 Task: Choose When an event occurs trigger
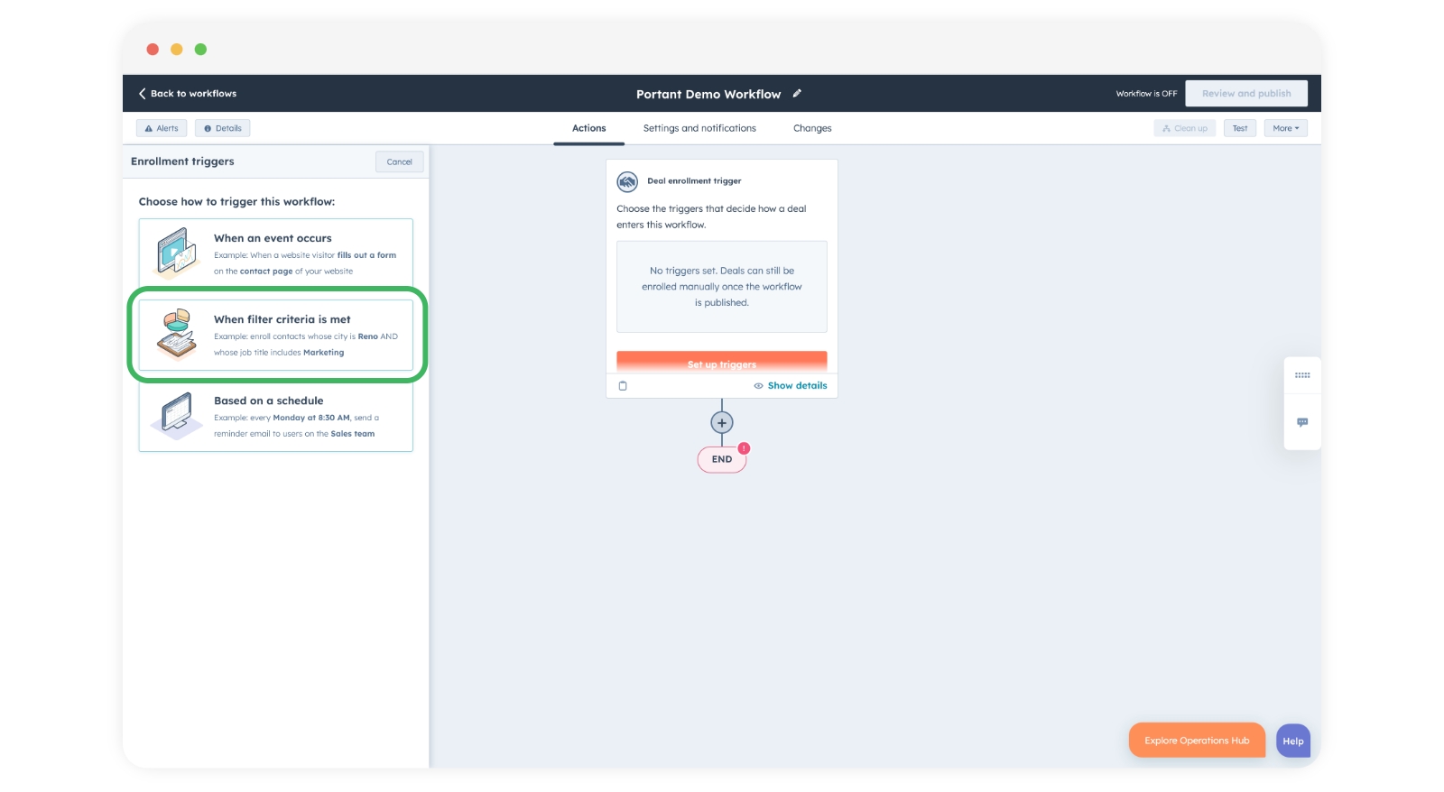click(276, 253)
